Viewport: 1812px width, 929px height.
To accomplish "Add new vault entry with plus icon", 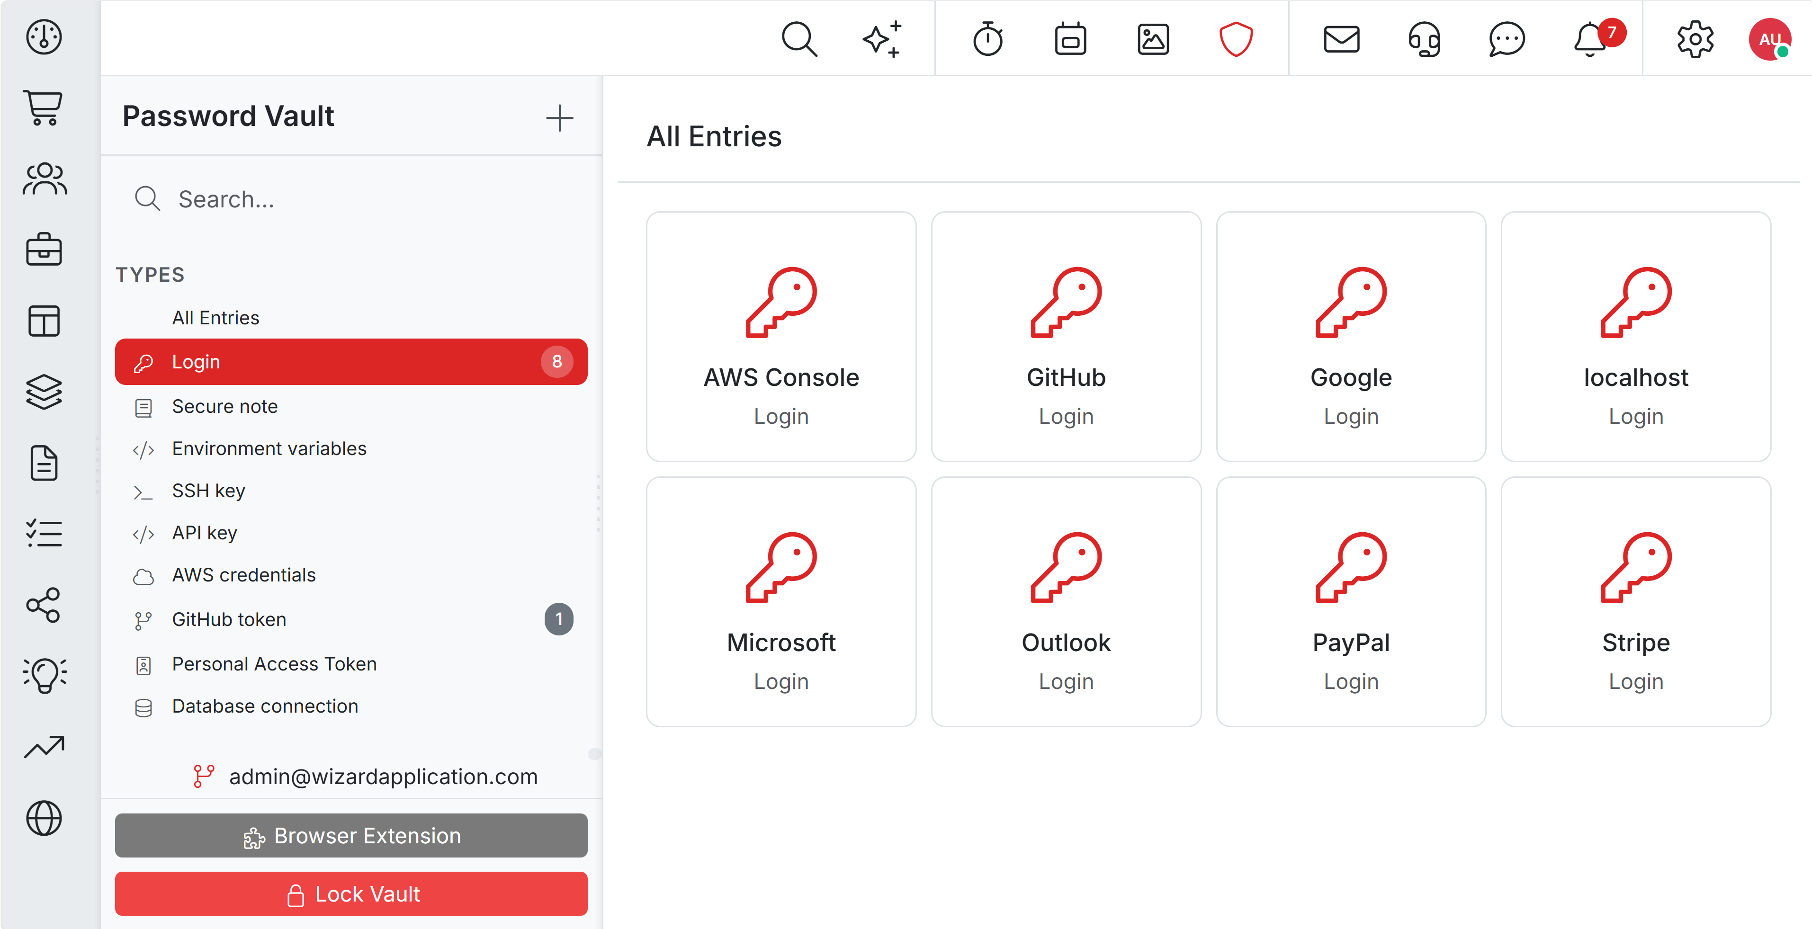I will point(559,117).
